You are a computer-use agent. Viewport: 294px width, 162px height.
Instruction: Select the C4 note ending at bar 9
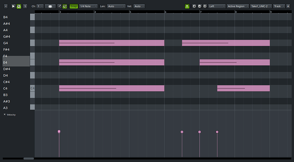pyautogui.click(x=243, y=88)
